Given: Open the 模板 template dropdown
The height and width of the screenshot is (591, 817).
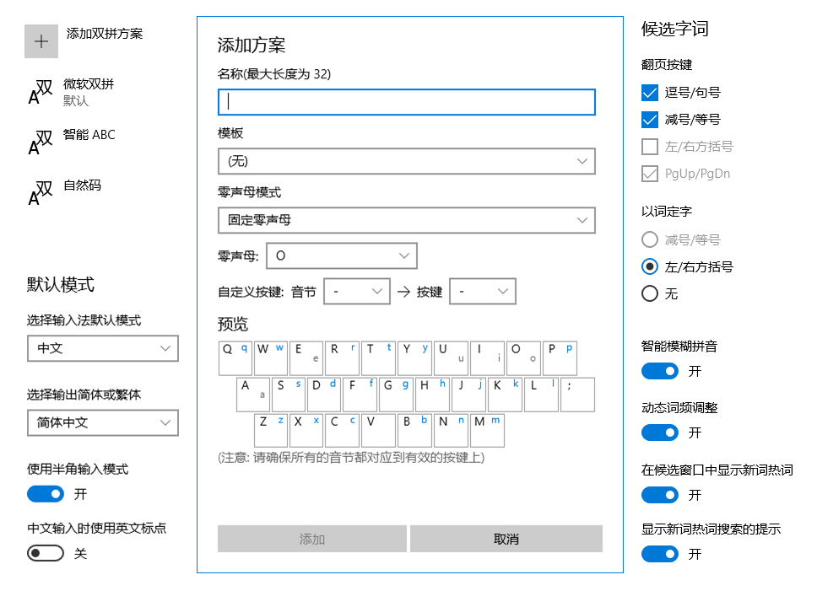Looking at the screenshot, I should (x=406, y=161).
